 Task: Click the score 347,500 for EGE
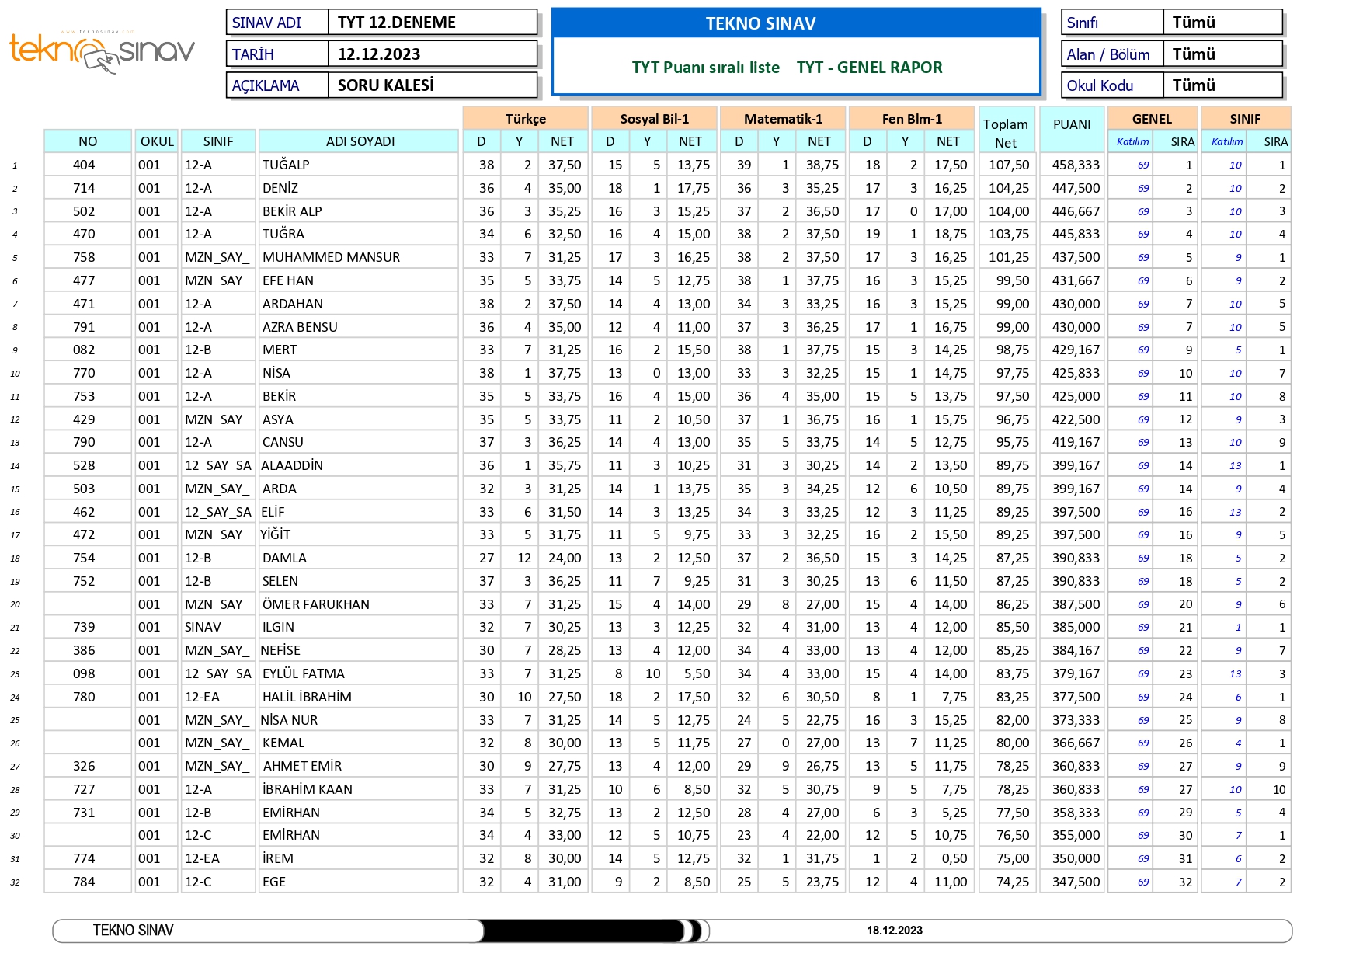1076,882
